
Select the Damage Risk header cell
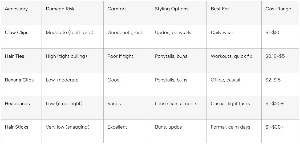pyautogui.click(x=60, y=9)
